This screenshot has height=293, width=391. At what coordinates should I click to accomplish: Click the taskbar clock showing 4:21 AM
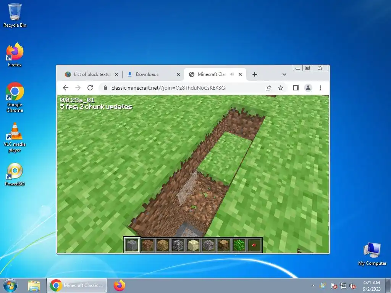coord(372,285)
